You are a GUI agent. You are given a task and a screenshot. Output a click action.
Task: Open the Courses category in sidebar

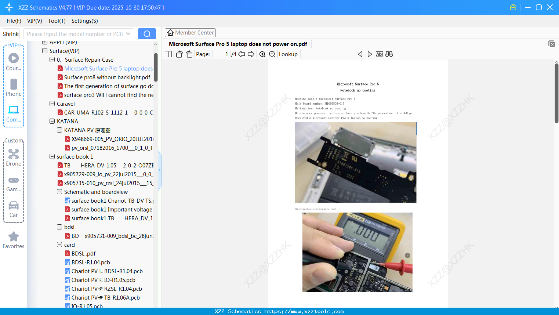click(14, 62)
